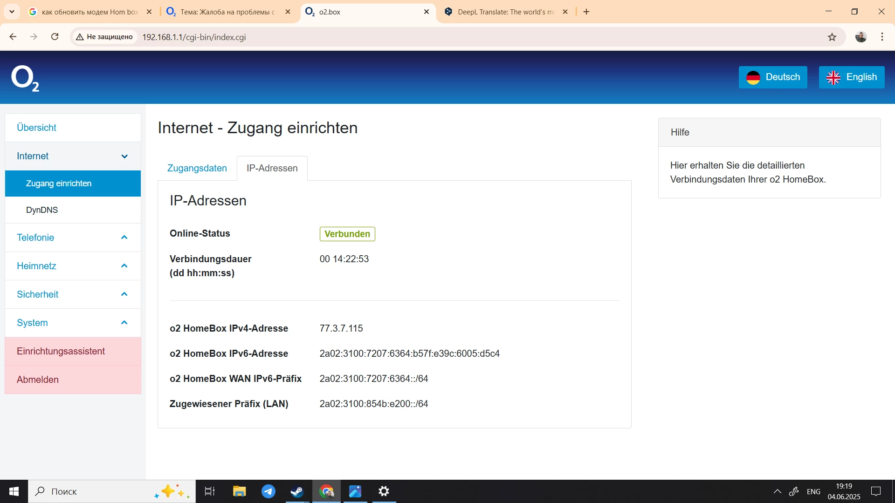Image resolution: width=895 pixels, height=503 pixels.
Task: Expand the Heimnetz menu section
Action: pos(73,266)
